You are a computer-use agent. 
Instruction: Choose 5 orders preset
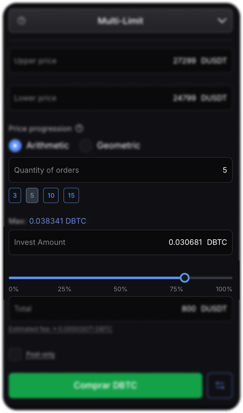(32, 195)
